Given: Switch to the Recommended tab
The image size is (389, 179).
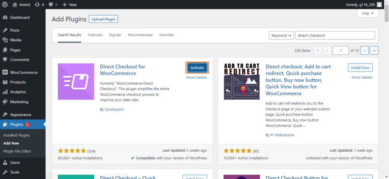Looking at the screenshot, I should [x=141, y=35].
